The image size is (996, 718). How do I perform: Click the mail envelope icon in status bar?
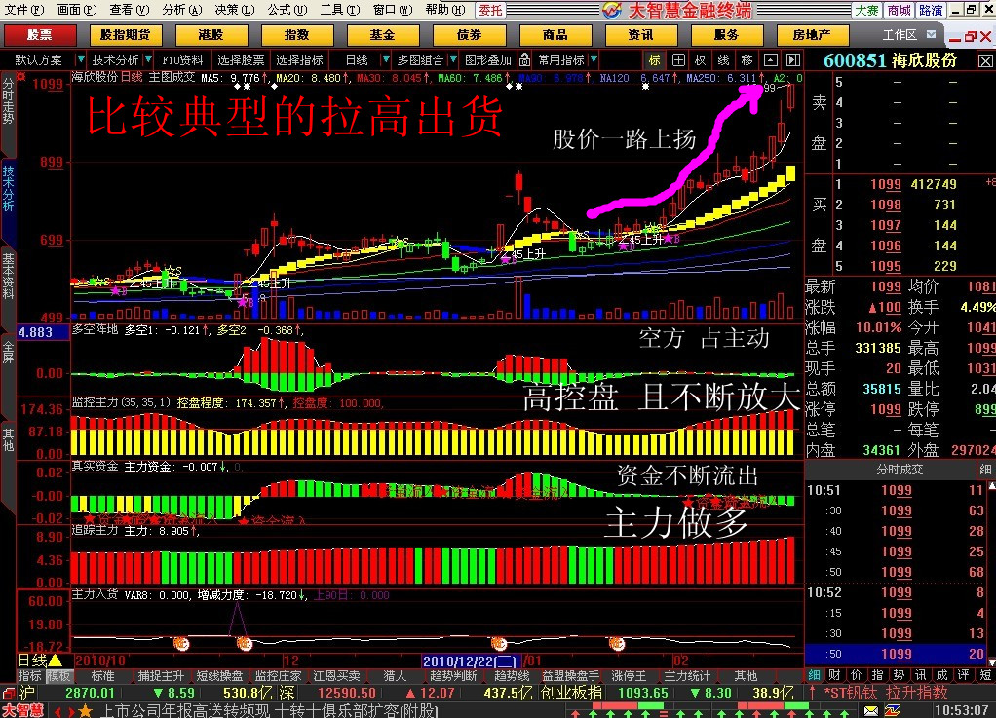click(x=871, y=711)
